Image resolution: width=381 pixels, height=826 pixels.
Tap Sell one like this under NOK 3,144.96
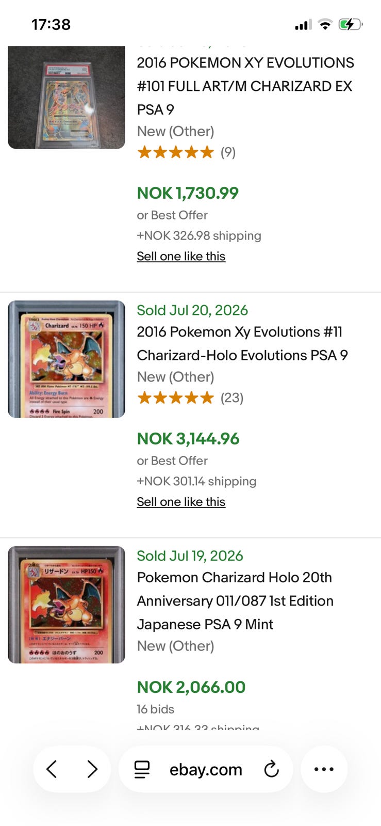click(181, 502)
